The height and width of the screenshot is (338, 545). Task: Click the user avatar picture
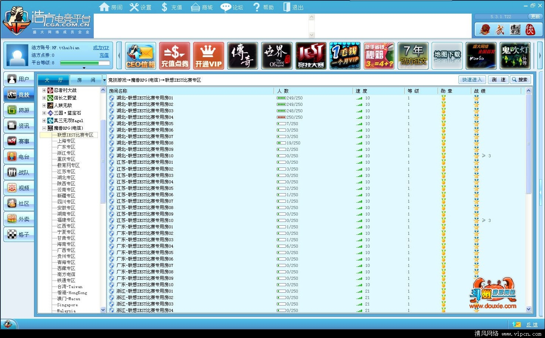17,56
